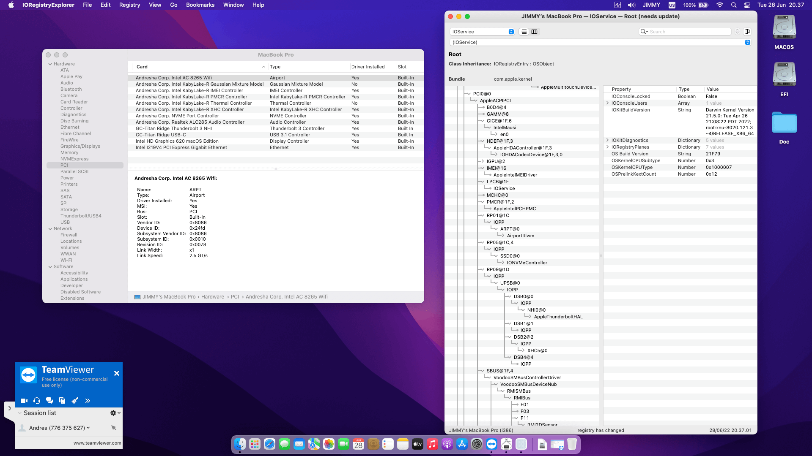The height and width of the screenshot is (456, 812).
Task: Sort the registry properties by Value header
Action: pos(730,89)
